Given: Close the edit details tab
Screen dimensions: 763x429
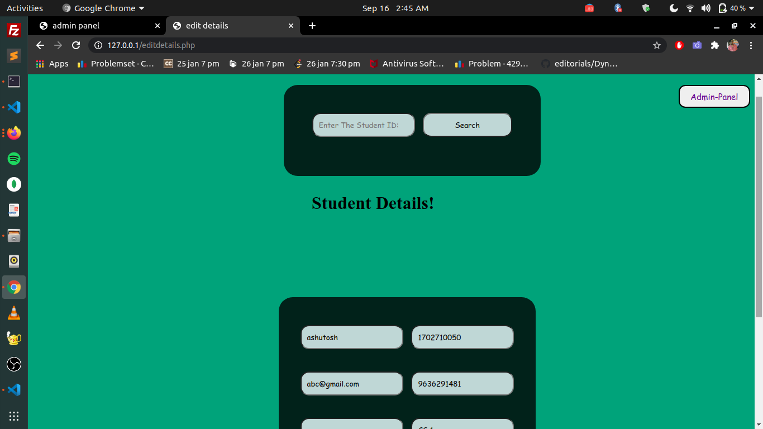Looking at the screenshot, I should click(291, 26).
